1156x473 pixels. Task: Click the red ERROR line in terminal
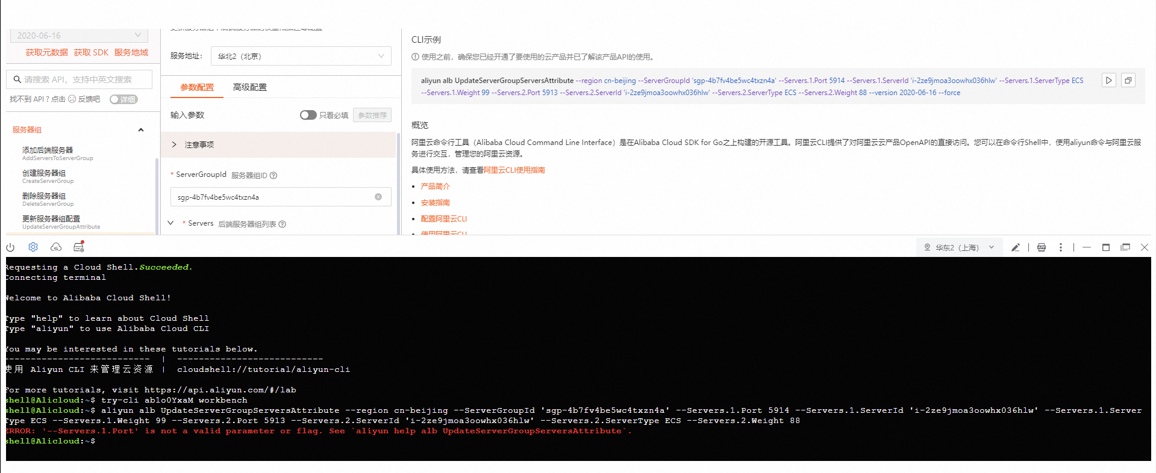318,431
